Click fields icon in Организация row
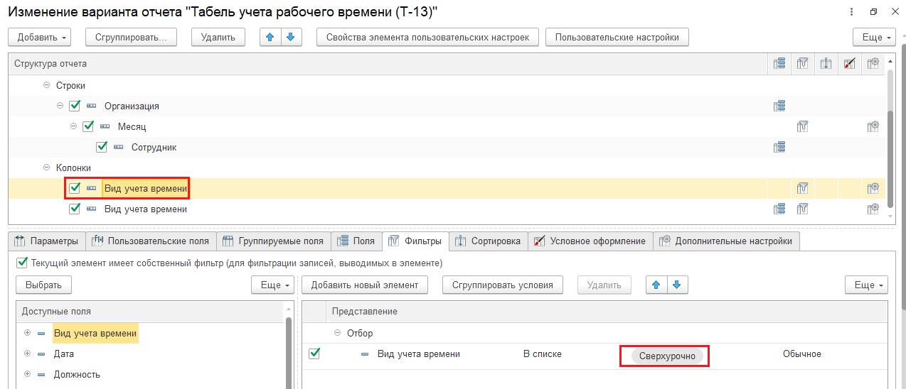Screen dimensions: 906x389 tap(779, 106)
